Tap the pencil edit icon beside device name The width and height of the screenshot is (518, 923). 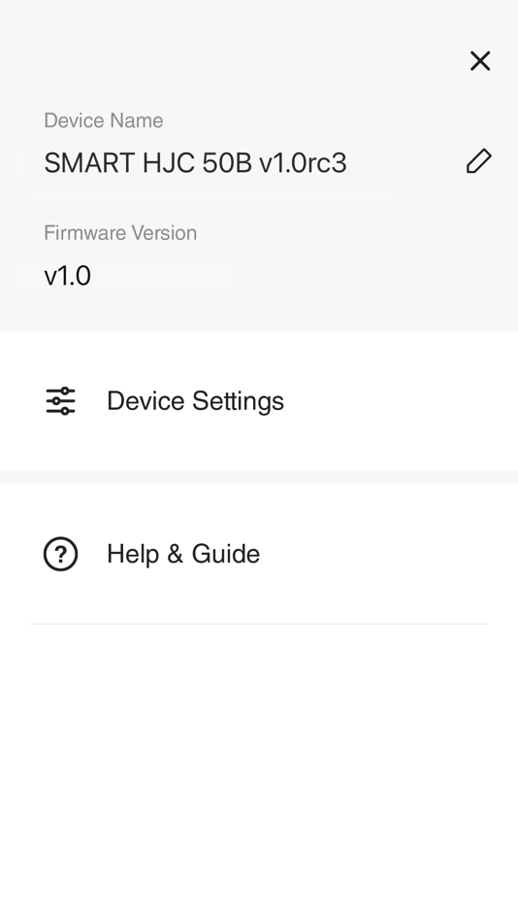coord(478,161)
